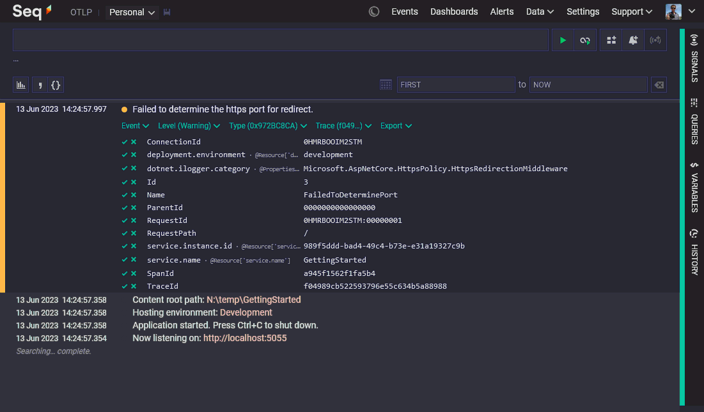Viewport: 704px width, 412px height.
Task: Collapse the 'Failed to determine the https port' event
Action: coord(223,109)
